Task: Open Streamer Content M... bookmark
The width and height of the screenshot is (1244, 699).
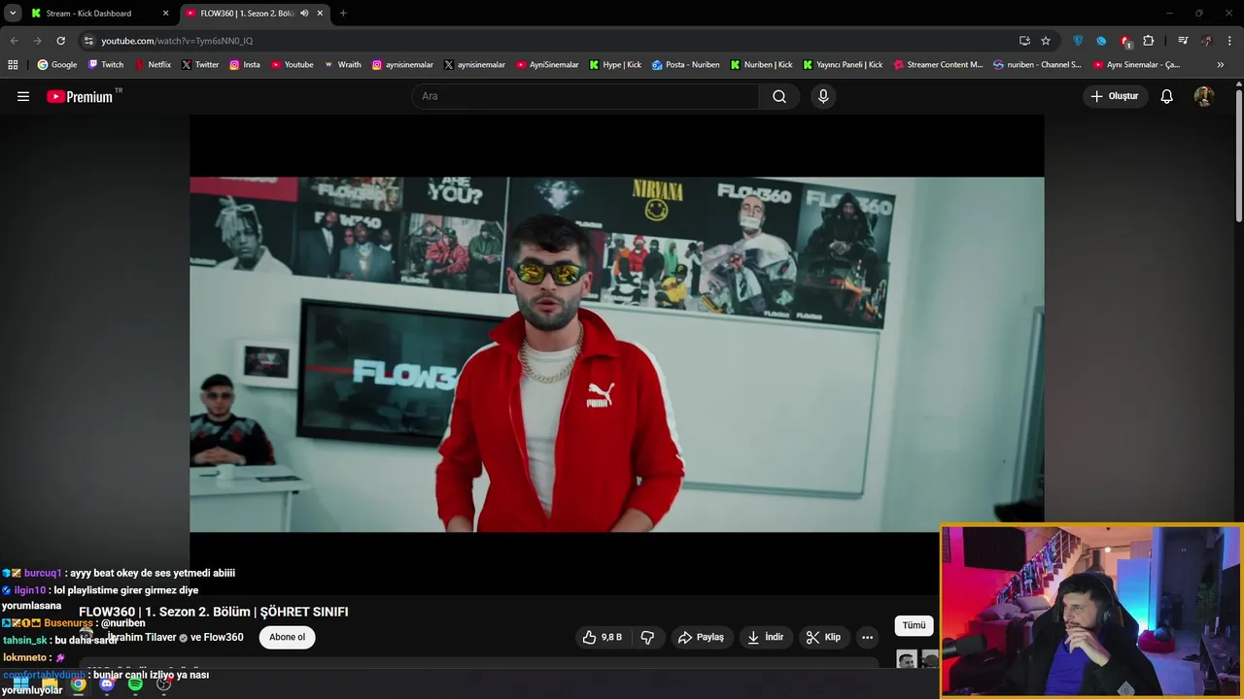Action: tap(938, 65)
